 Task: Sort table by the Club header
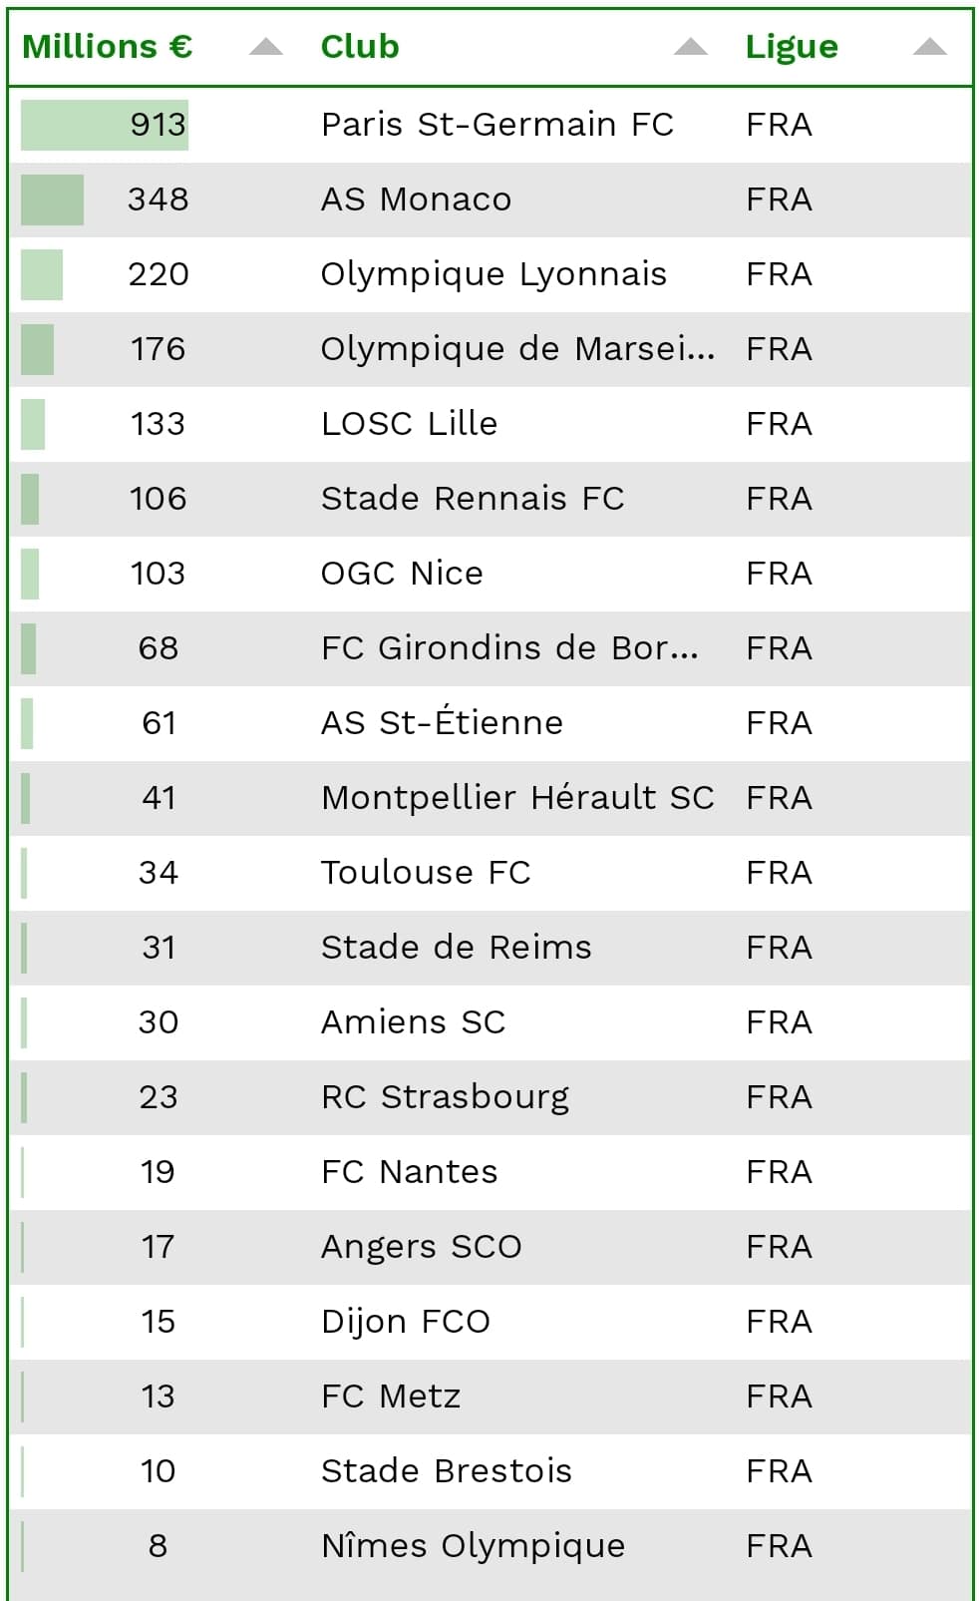click(360, 46)
